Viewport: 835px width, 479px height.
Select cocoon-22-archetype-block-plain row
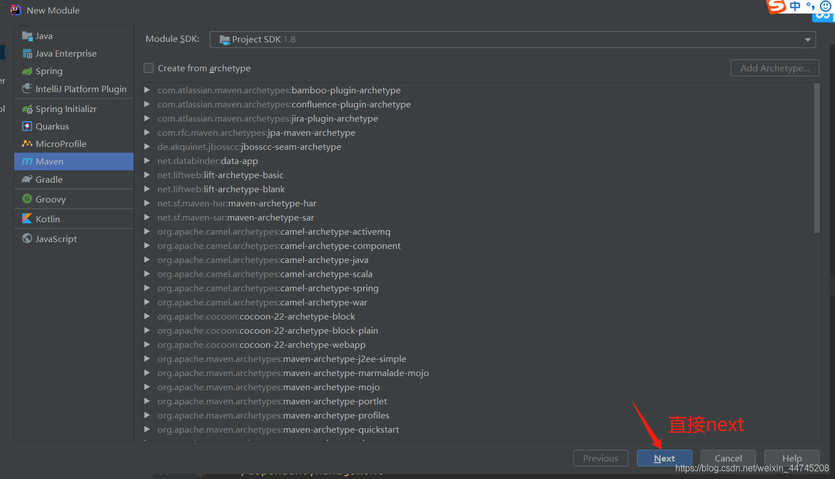[x=478, y=330]
